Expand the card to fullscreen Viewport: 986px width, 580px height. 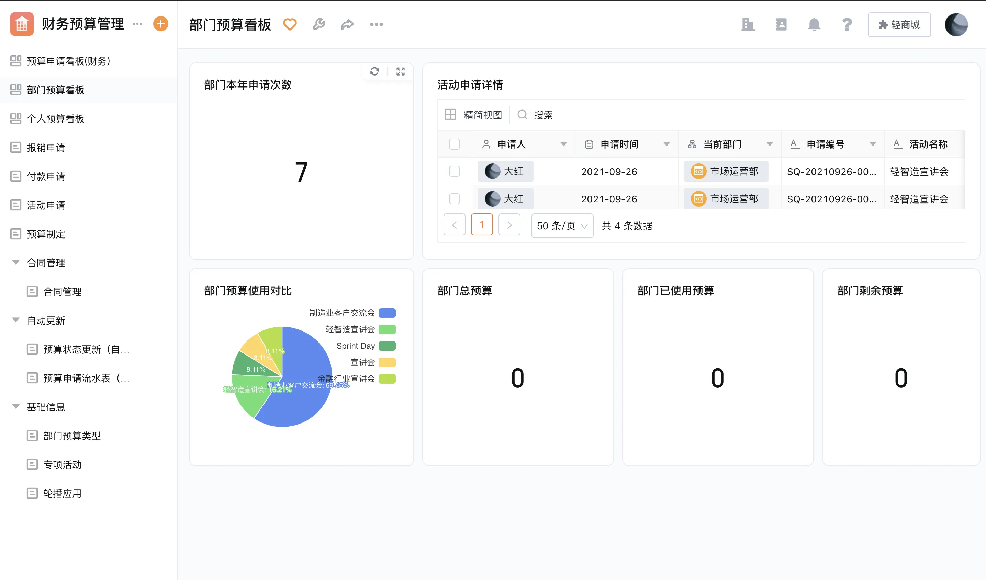click(400, 71)
